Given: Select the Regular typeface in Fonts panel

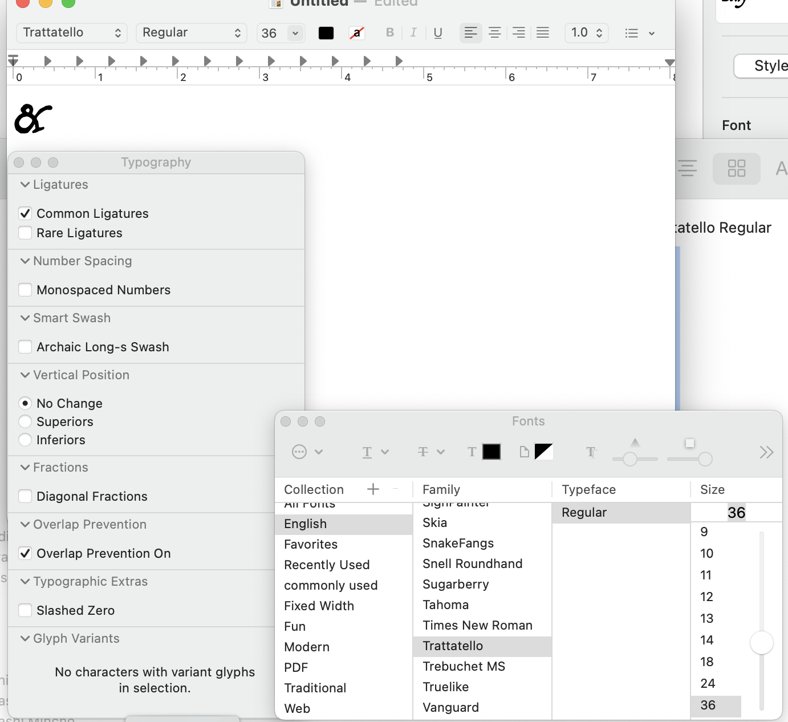Looking at the screenshot, I should (x=621, y=512).
